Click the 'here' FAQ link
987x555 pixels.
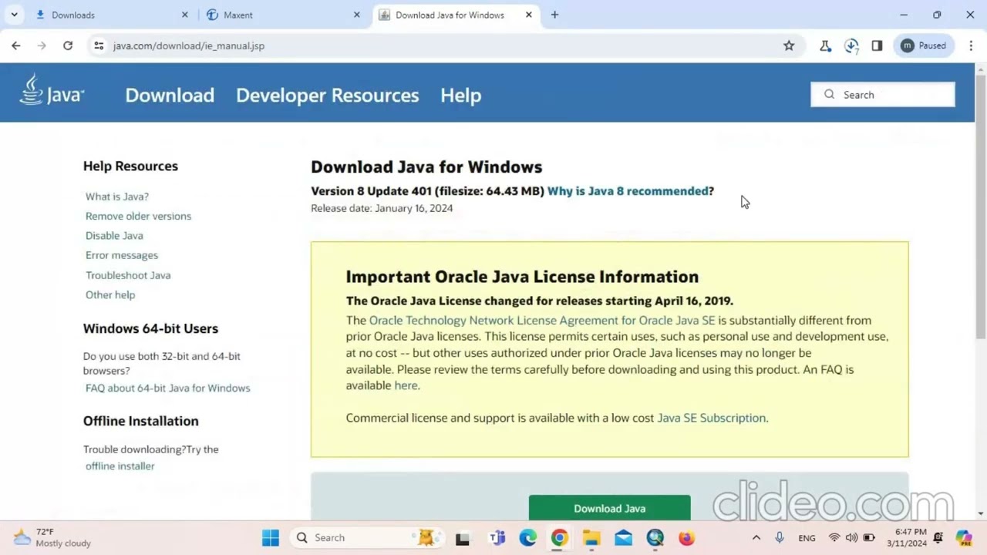406,385
